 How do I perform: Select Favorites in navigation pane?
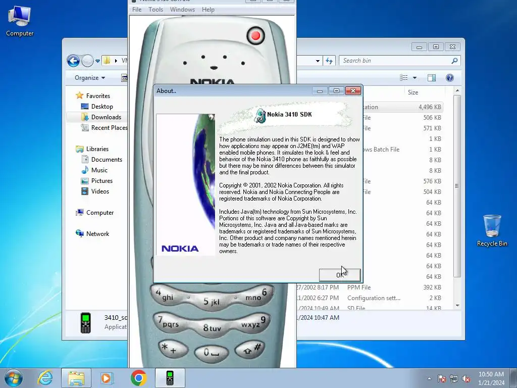point(98,95)
